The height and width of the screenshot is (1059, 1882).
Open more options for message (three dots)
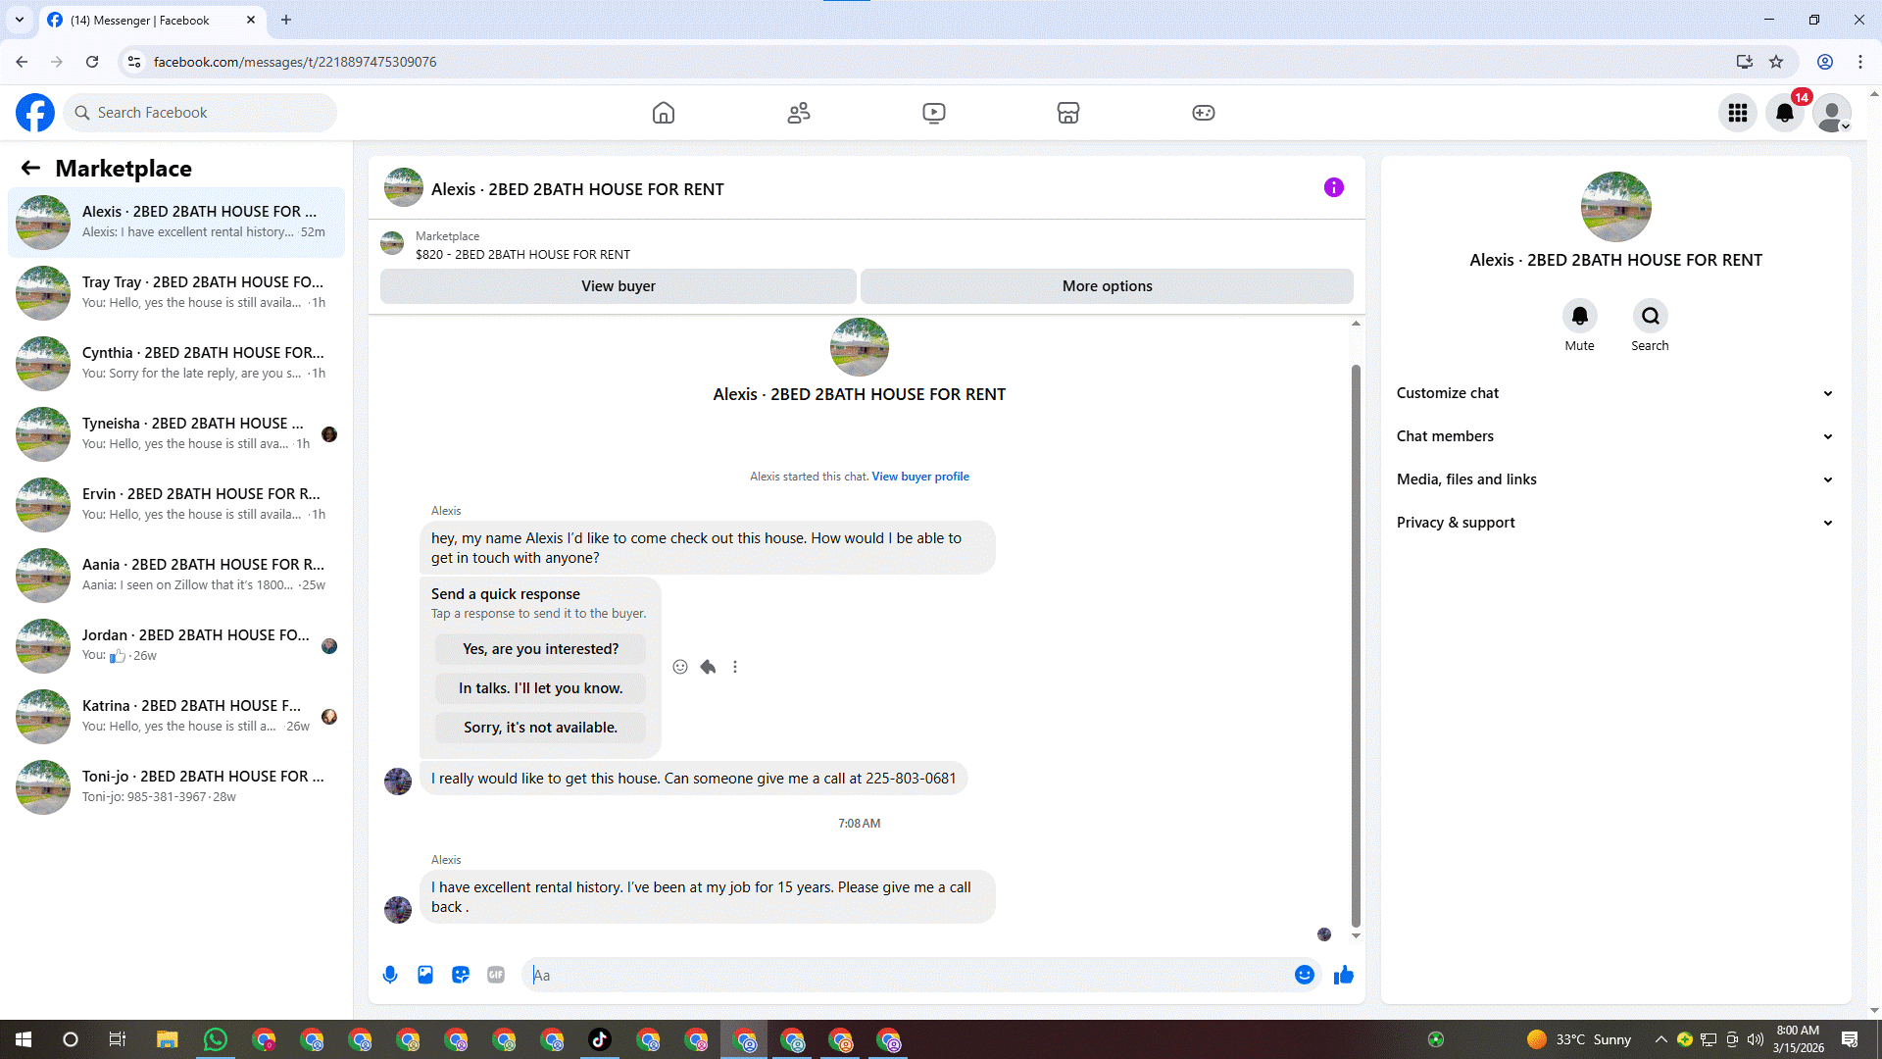click(x=735, y=667)
